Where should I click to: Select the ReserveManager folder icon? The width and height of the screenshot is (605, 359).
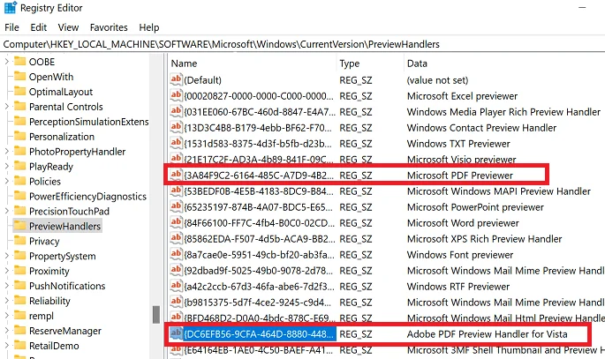click(x=19, y=331)
